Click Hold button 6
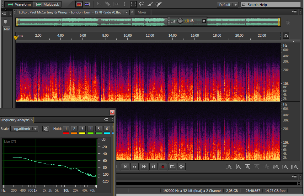The image size is (304, 196). click(x=107, y=129)
